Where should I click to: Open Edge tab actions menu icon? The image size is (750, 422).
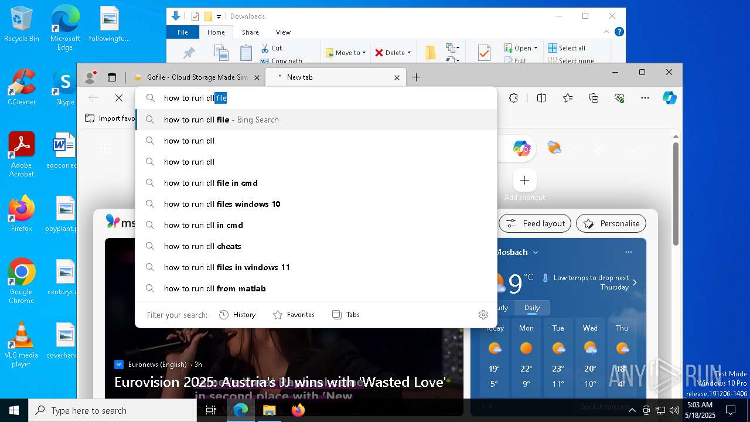click(112, 77)
